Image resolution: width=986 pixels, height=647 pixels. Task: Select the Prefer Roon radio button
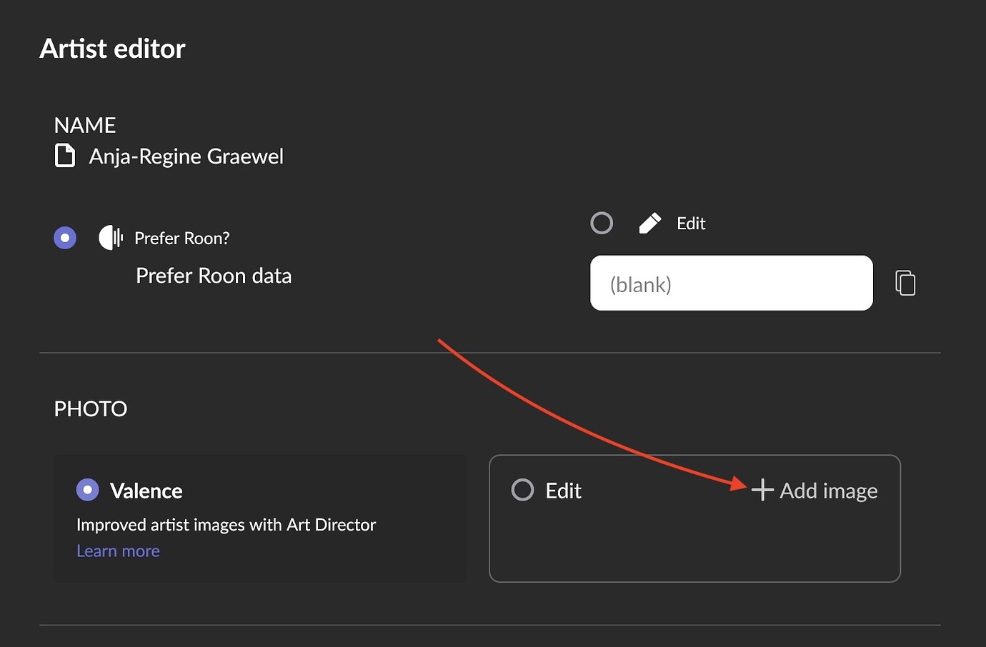coord(65,238)
